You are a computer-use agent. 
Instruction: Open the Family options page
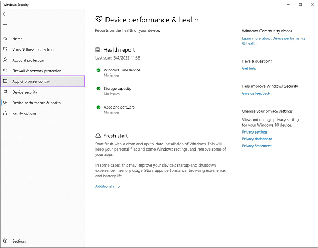click(x=25, y=113)
